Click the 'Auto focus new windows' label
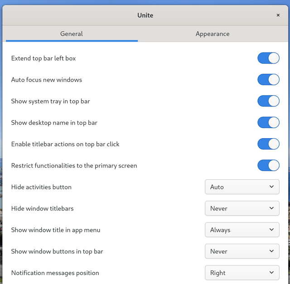 pos(47,80)
